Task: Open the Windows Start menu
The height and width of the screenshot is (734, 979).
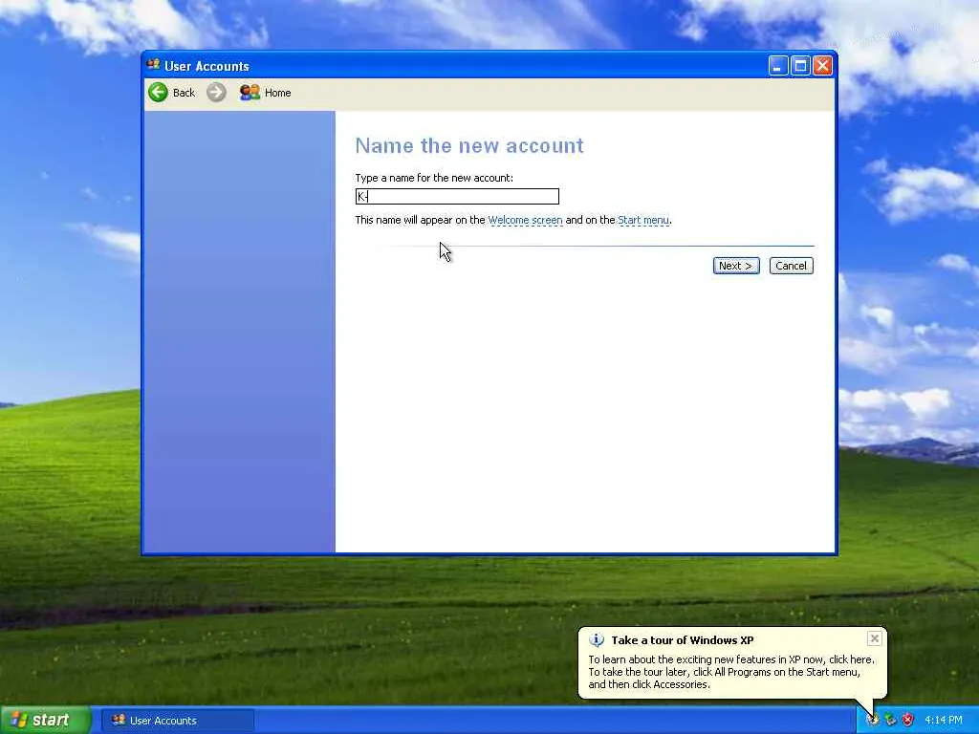Action: click(45, 720)
